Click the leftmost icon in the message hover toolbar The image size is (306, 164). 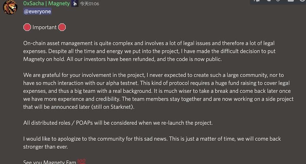coord(257,1)
